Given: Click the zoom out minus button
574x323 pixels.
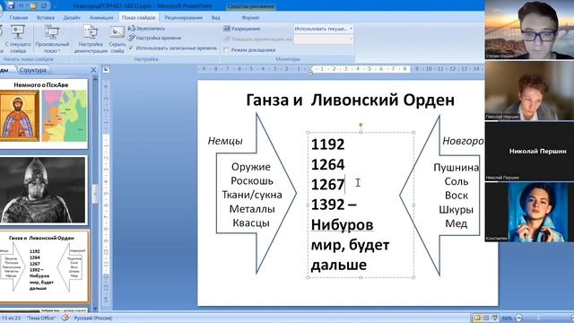Looking at the screenshot, I should tap(518, 318).
